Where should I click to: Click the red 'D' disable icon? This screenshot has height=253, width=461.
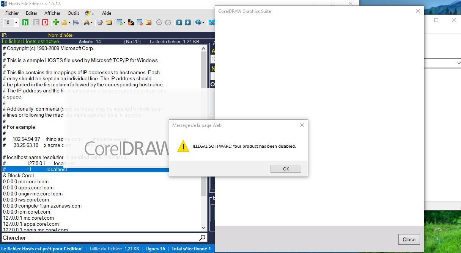45,22
